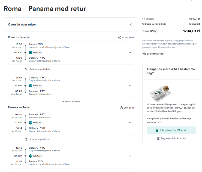Click layover clock icon at 2h 31m
This screenshot has width=202, height=172.
(26, 139)
